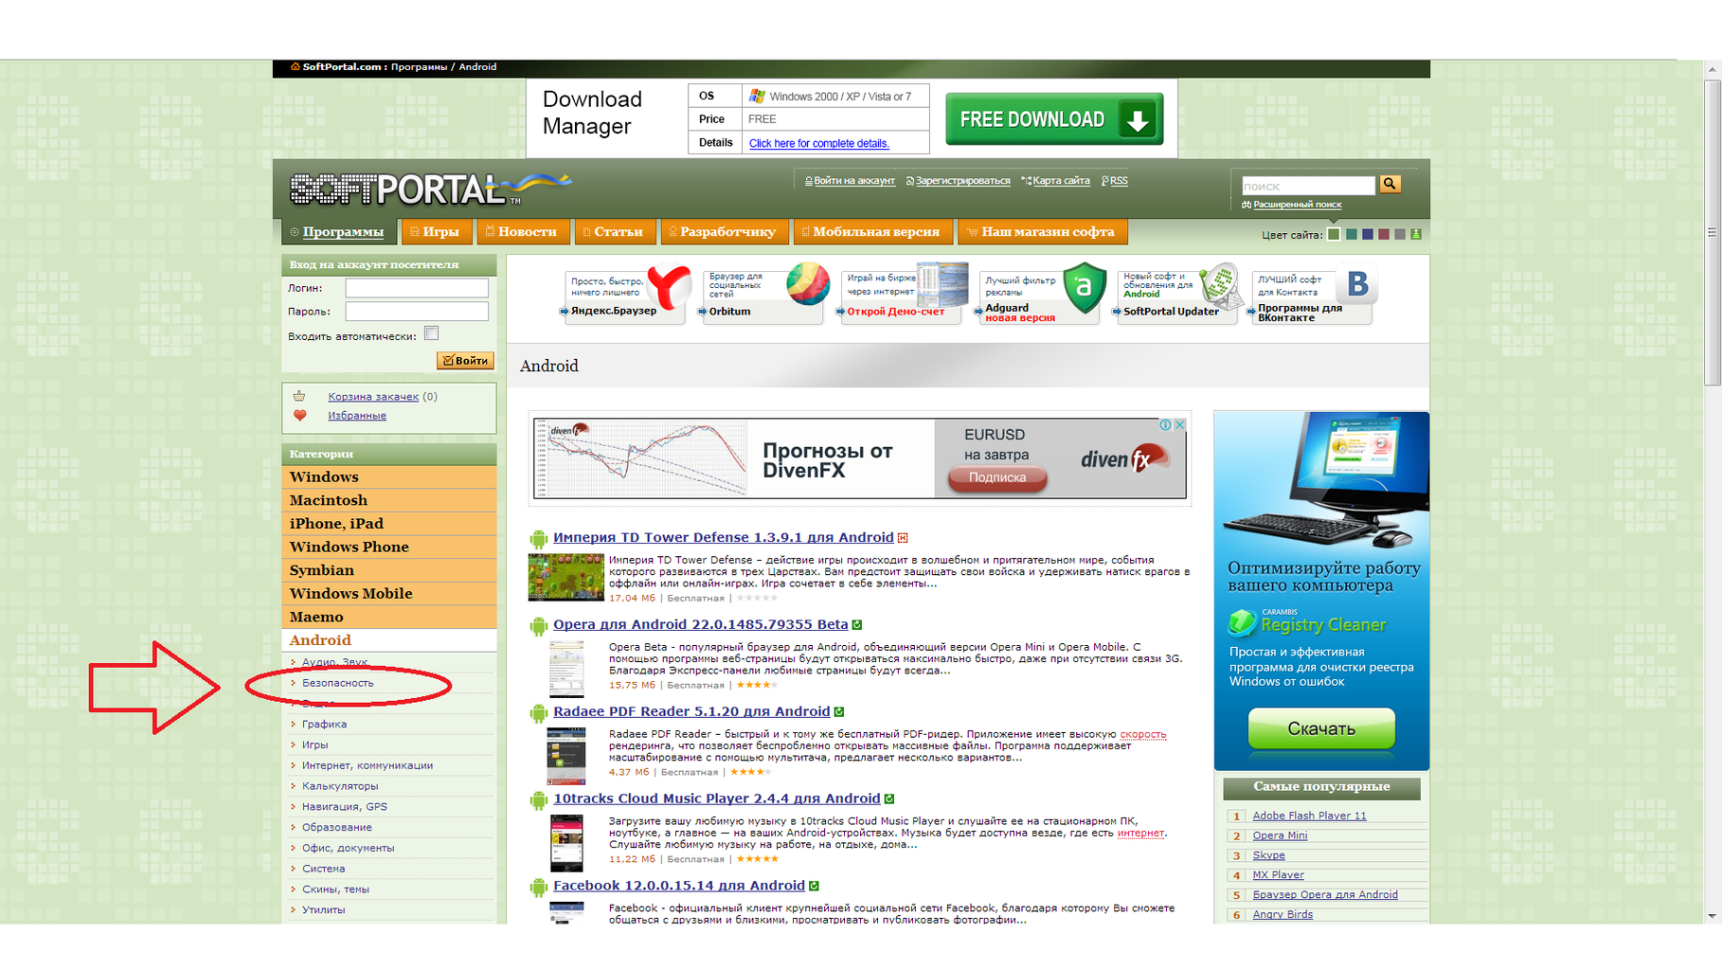Click the green Adguard shield icon

[1085, 287]
